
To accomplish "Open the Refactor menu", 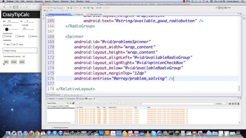I will point(65,1).
